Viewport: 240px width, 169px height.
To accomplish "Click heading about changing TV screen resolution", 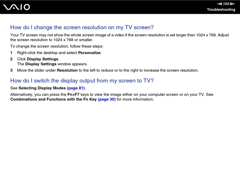I will pyautogui.click(x=82, y=27).
